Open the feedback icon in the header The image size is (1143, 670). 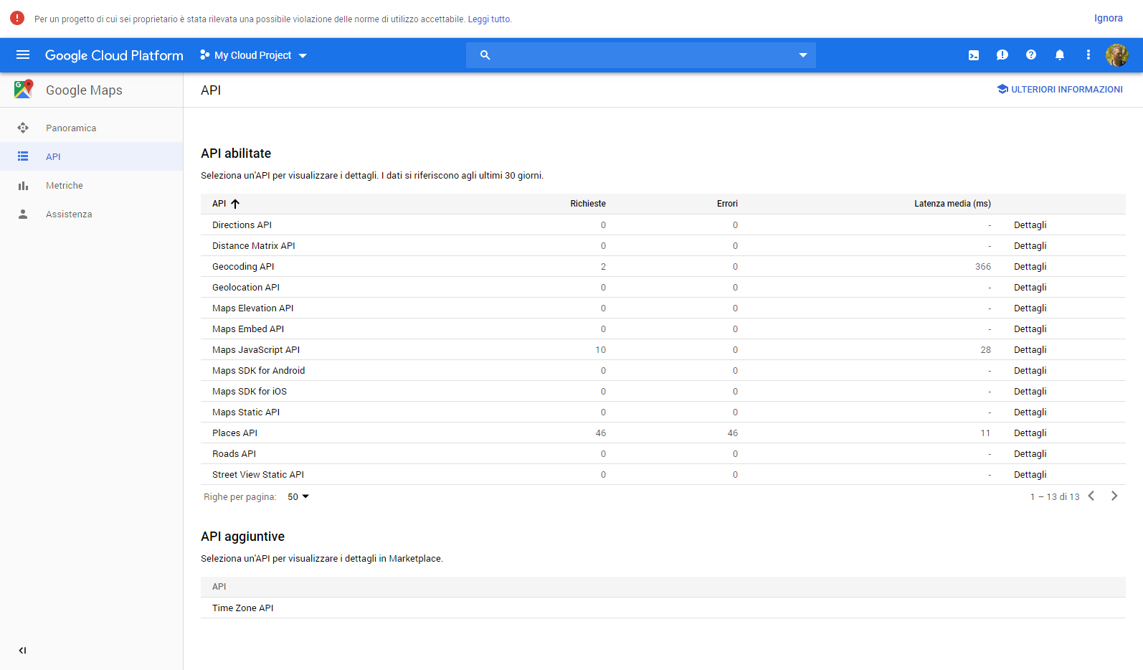coord(1002,55)
